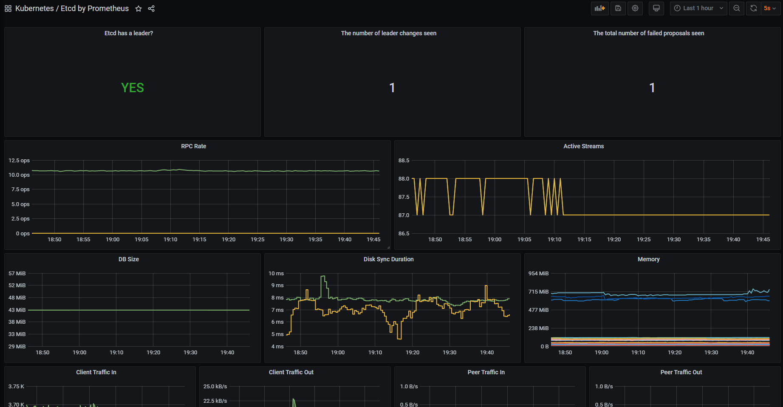Open the Peer Traffic Out panel menu
783x407 pixels.
681,372
